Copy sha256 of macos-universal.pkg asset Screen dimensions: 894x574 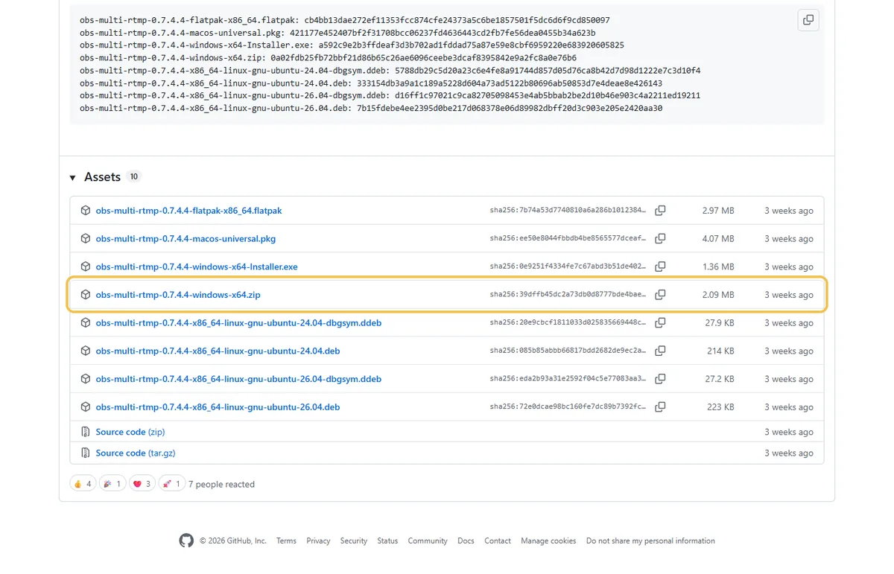tap(660, 239)
